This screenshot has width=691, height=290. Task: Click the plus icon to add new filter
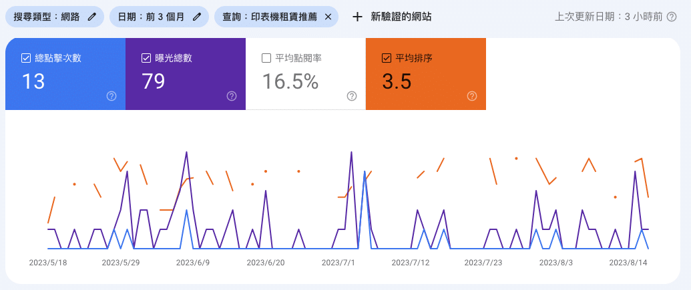pos(357,17)
